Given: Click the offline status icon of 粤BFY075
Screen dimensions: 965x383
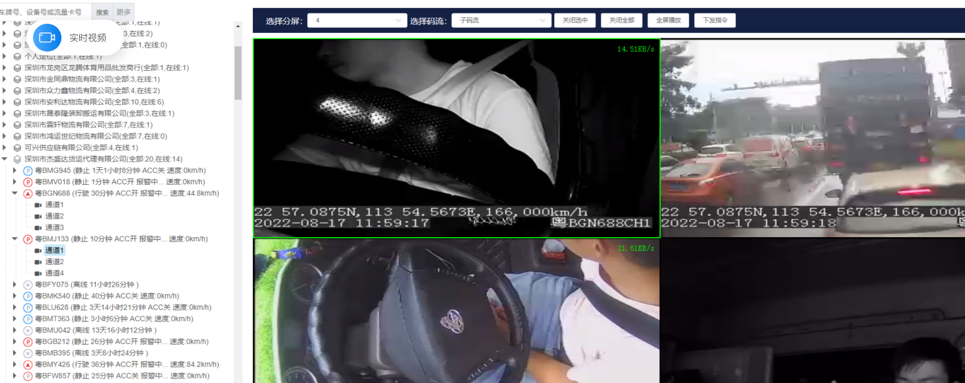Looking at the screenshot, I should (28, 285).
